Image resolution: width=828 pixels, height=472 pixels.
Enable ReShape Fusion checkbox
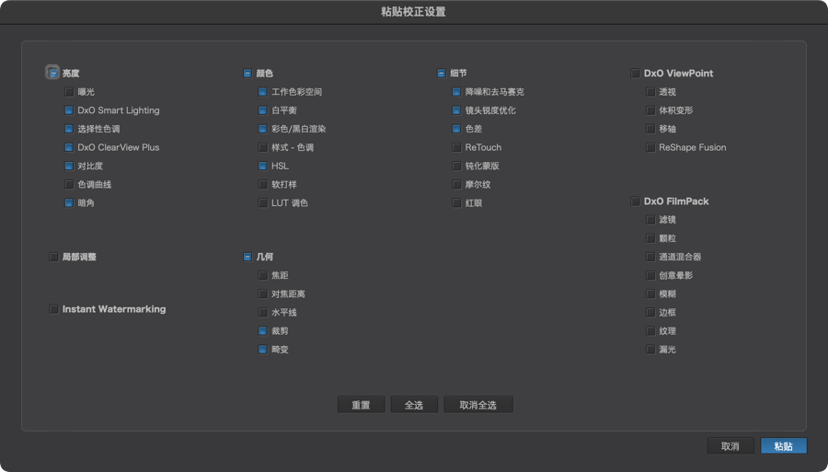[650, 147]
